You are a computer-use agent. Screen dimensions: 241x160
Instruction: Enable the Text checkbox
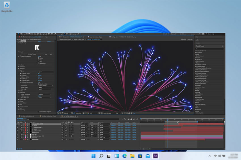[39, 62]
